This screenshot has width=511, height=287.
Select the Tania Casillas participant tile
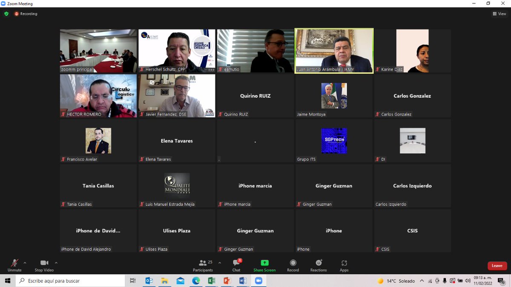point(98,185)
